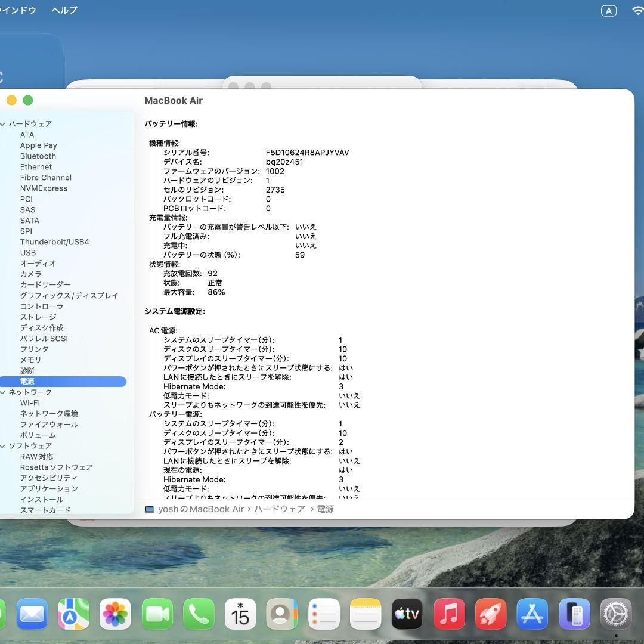The width and height of the screenshot is (644, 644).
Task: Open Reminders from the Dock
Action: click(x=324, y=613)
